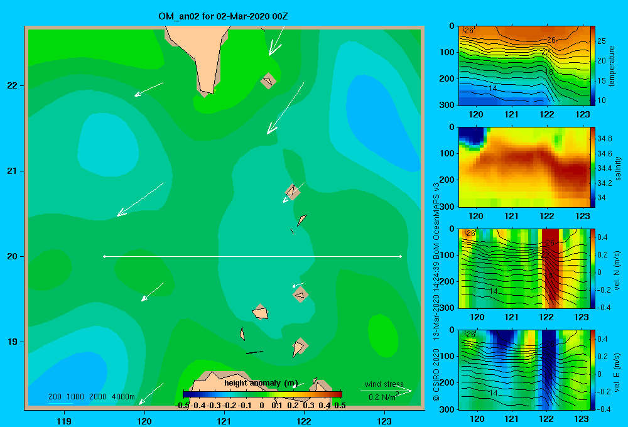Click the salinity color bar

pyautogui.click(x=593, y=167)
